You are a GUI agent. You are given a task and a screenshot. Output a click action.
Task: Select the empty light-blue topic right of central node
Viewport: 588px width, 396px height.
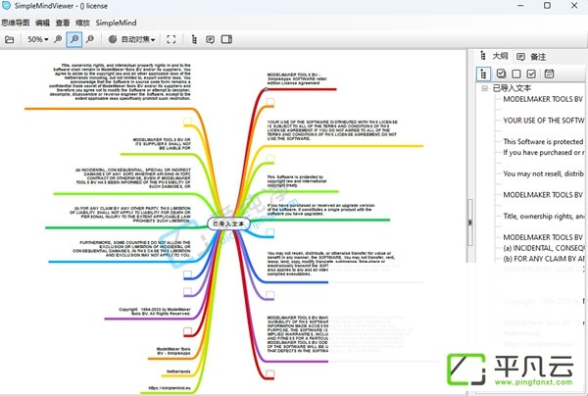tap(270, 232)
